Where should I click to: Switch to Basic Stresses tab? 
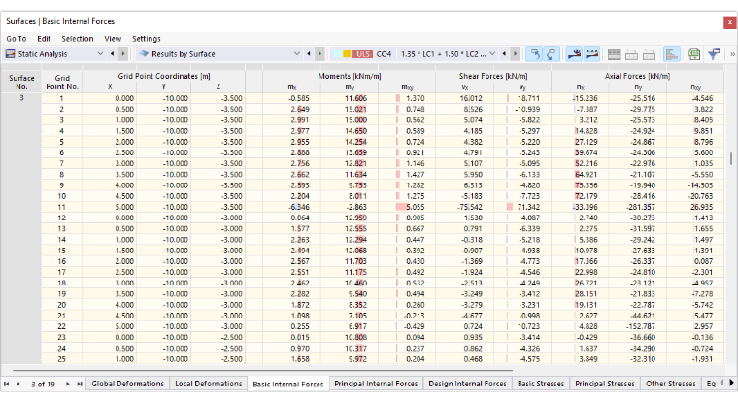(540, 384)
